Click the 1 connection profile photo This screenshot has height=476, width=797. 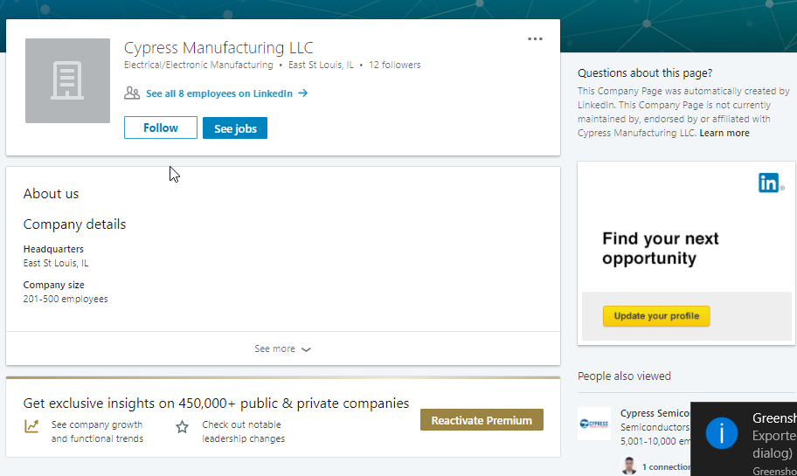(x=628, y=466)
